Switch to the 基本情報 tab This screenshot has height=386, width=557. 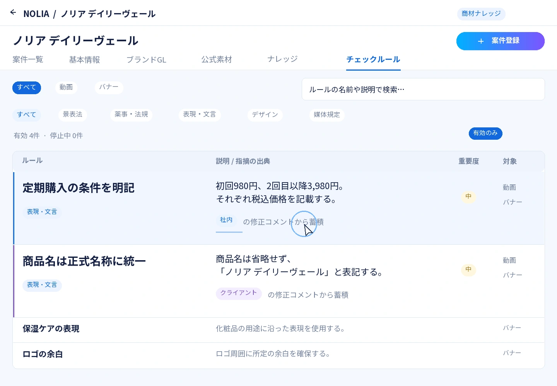click(84, 60)
